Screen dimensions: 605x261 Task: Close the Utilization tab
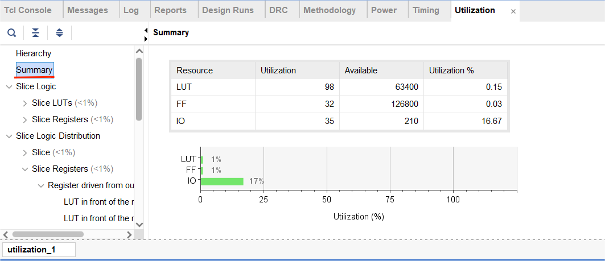click(x=513, y=11)
